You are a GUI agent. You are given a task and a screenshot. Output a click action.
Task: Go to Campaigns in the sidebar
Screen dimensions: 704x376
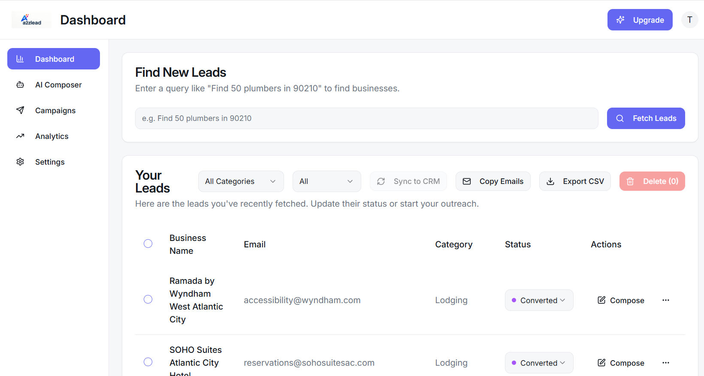pyautogui.click(x=55, y=111)
